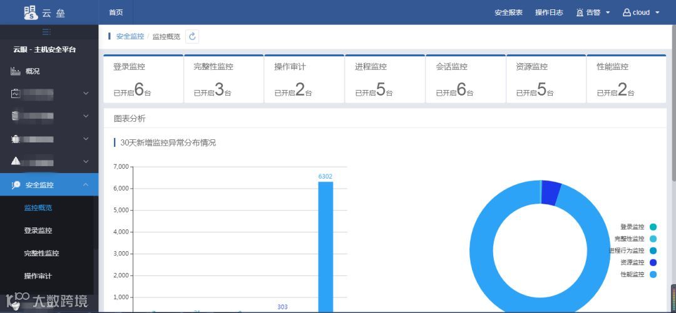676x313 pixels.
Task: Toggle 资源监控 legend color dot
Action: 653,262
